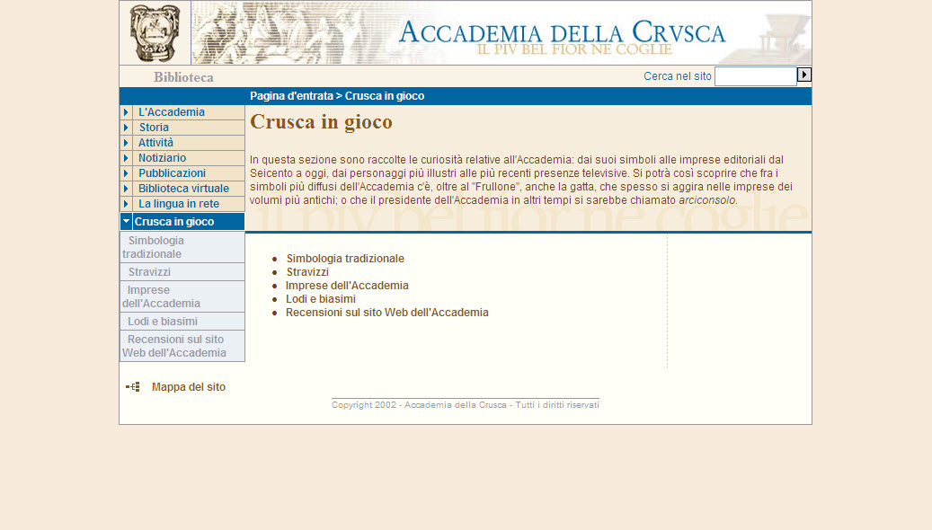The image size is (932, 530).
Task: Open the Biblioteca virtuale menu item
Action: 183,189
